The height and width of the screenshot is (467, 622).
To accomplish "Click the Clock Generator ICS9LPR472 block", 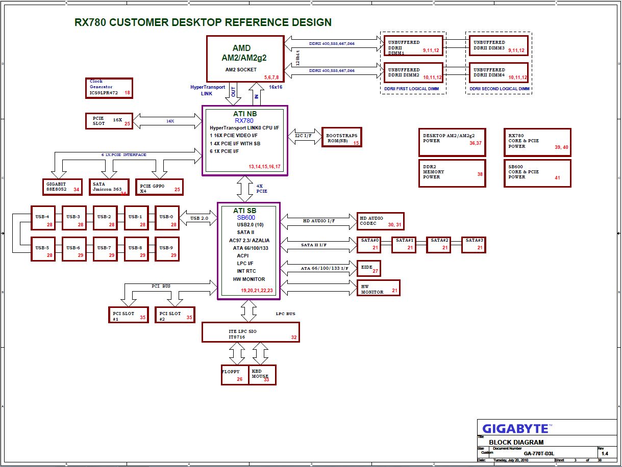I will pos(109,88).
